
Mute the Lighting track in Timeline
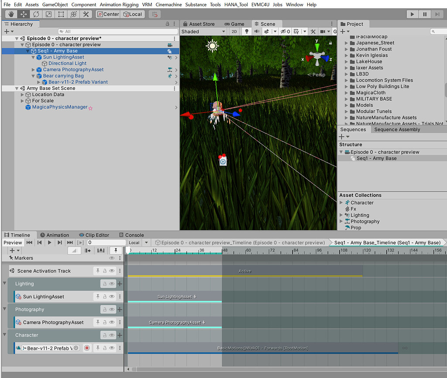click(x=112, y=284)
